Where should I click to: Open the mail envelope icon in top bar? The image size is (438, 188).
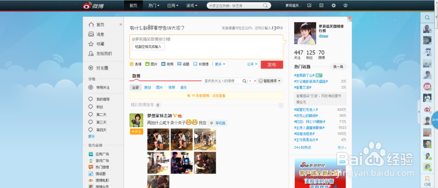tap(321, 6)
